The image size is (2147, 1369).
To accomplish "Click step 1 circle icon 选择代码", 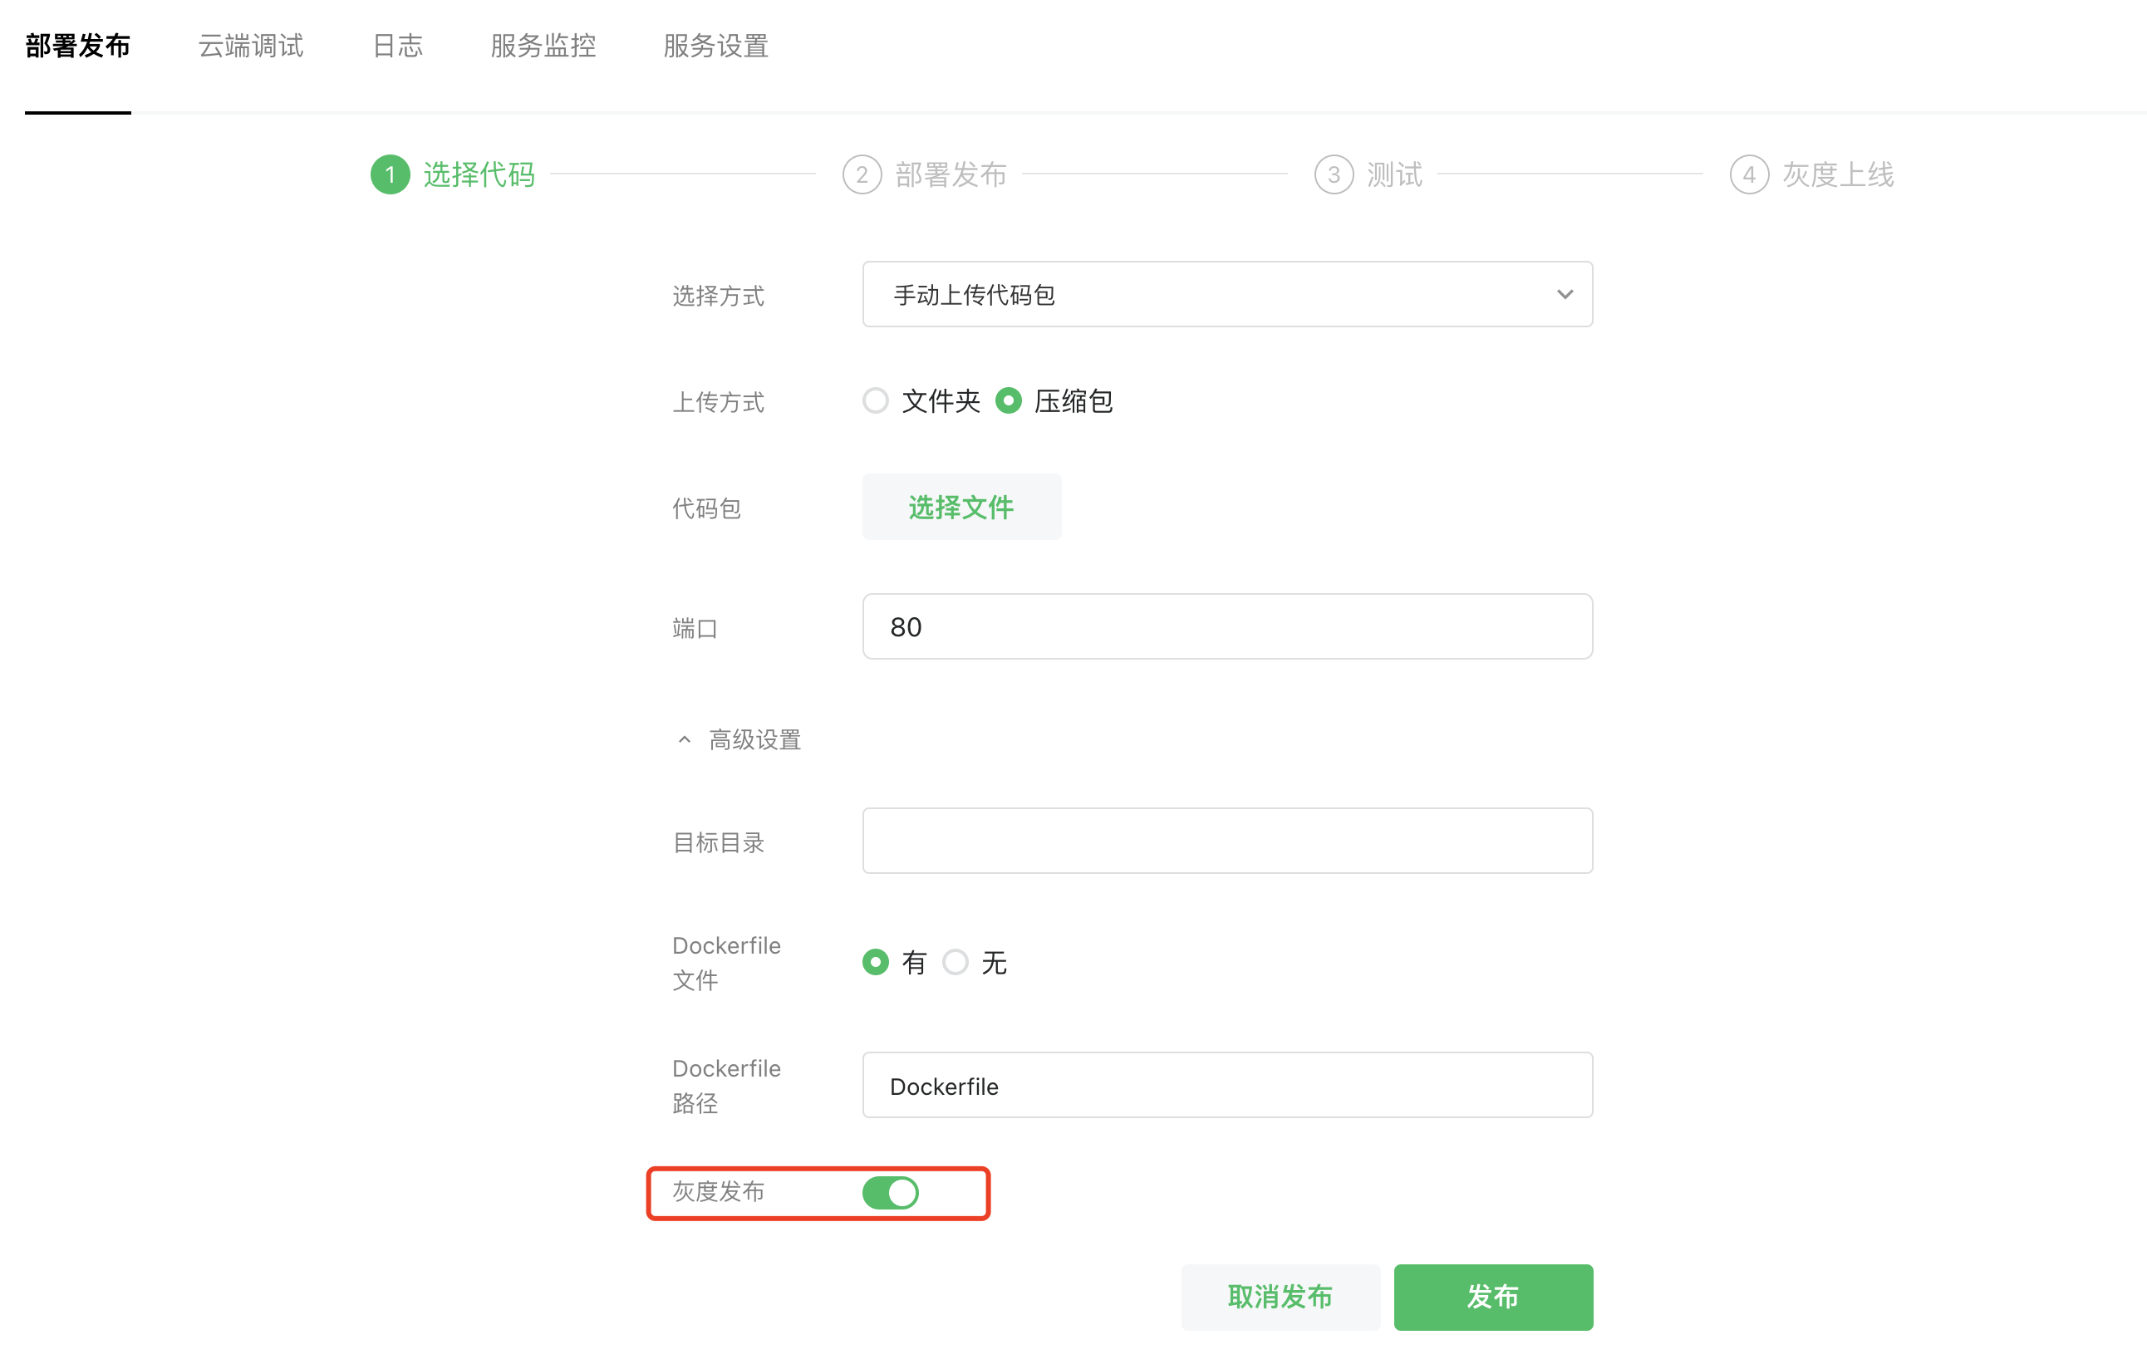I will tap(390, 174).
